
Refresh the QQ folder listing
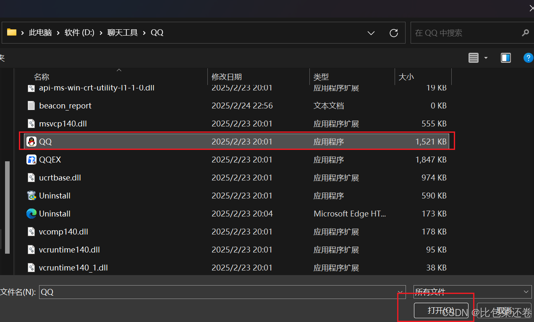[394, 33]
